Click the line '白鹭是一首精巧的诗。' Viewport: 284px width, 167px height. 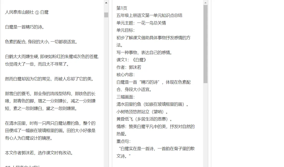(25, 27)
